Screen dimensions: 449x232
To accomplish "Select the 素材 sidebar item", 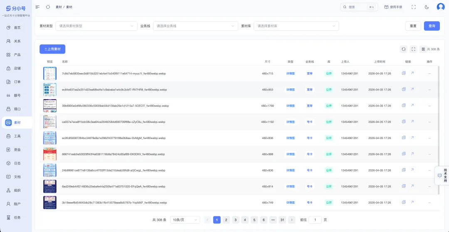I will [16, 122].
